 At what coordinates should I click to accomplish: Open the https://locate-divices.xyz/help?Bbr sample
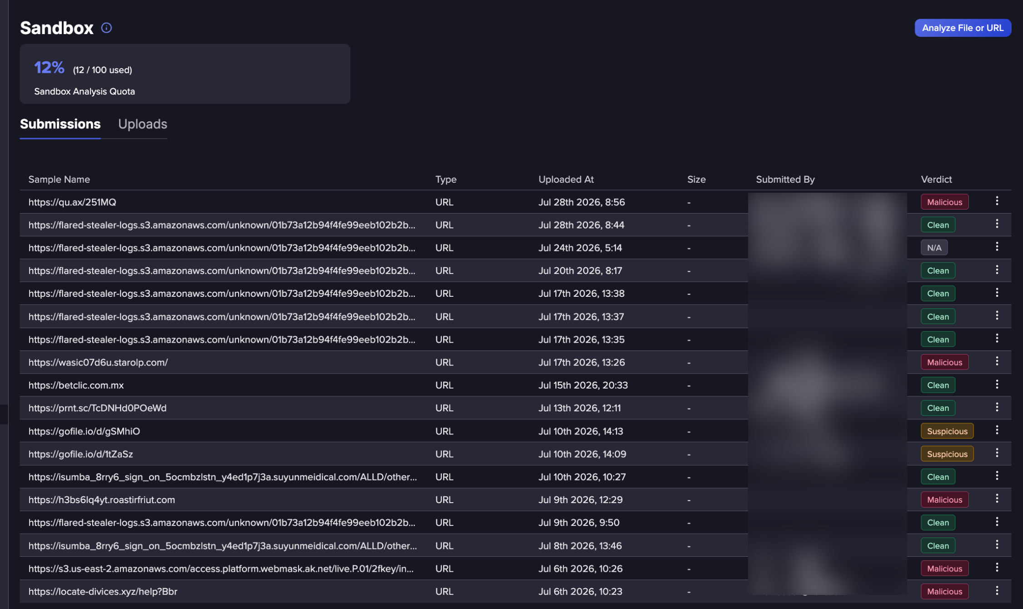[103, 592]
